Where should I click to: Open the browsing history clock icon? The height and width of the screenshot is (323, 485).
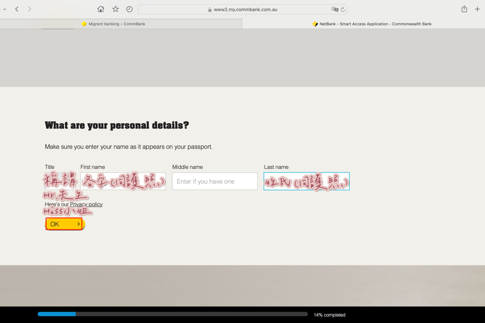tap(129, 9)
